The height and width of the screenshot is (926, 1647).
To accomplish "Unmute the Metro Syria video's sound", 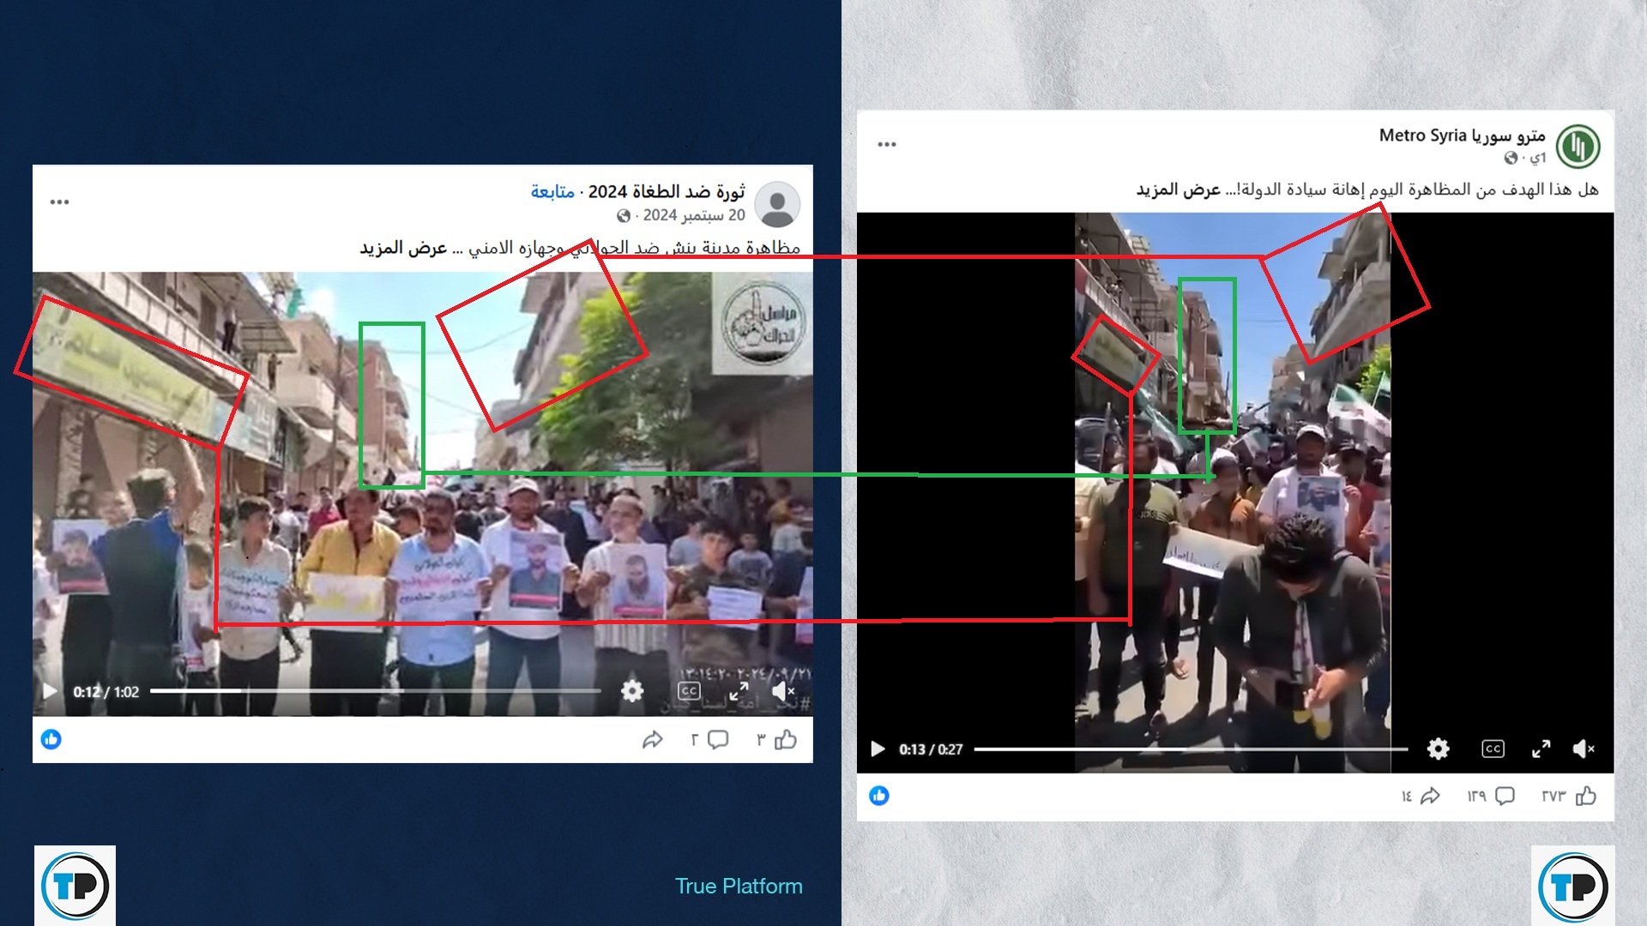I will tap(1584, 749).
